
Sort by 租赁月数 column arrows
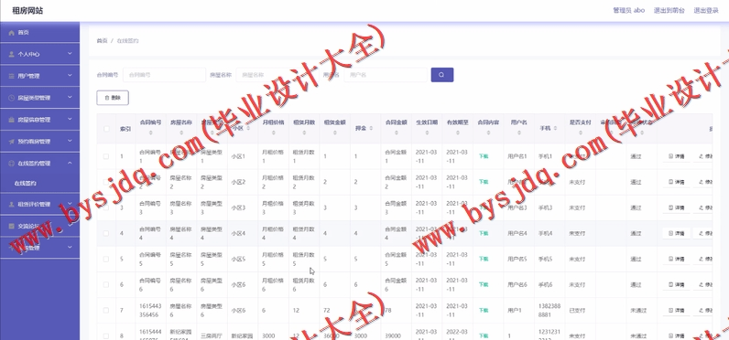[304, 133]
